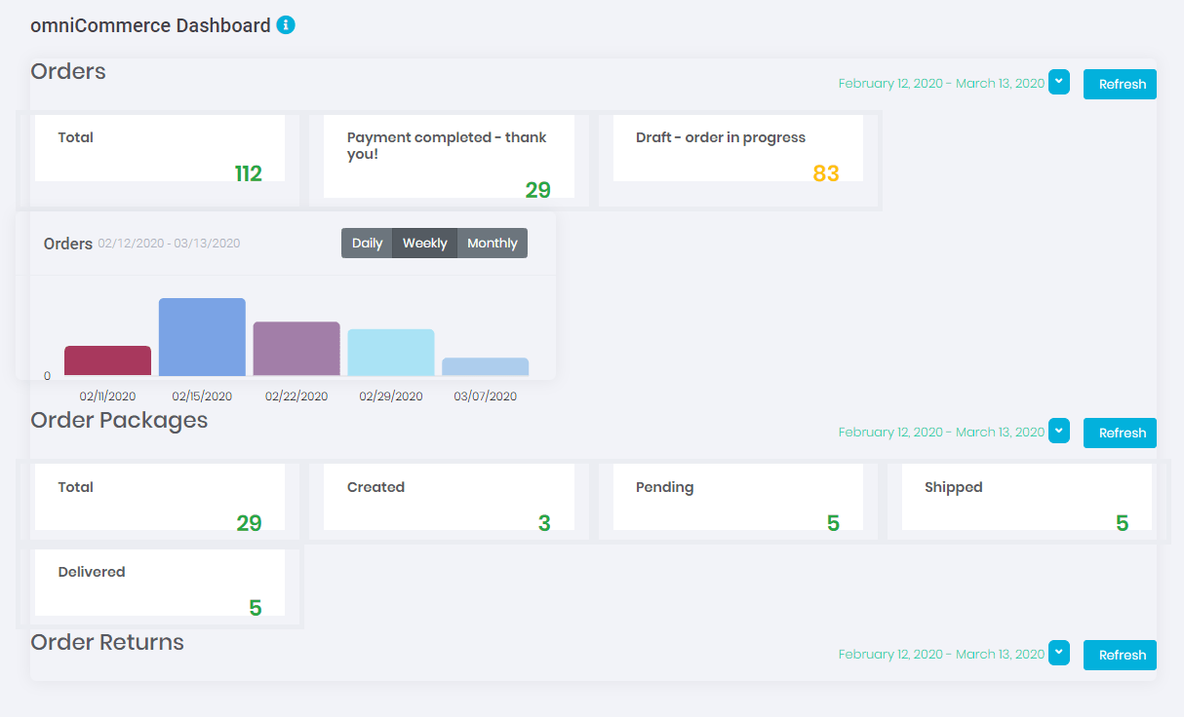Click the 02/22/2020 axis label
Viewport: 1184px width, 717px height.
click(x=296, y=396)
